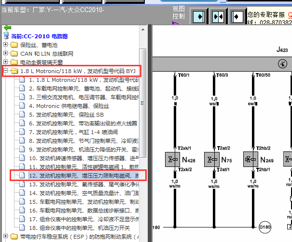Open page 13. 氧传感器、尾气催化净化
Viewport: 292px width, 242px height.
tap(84, 184)
